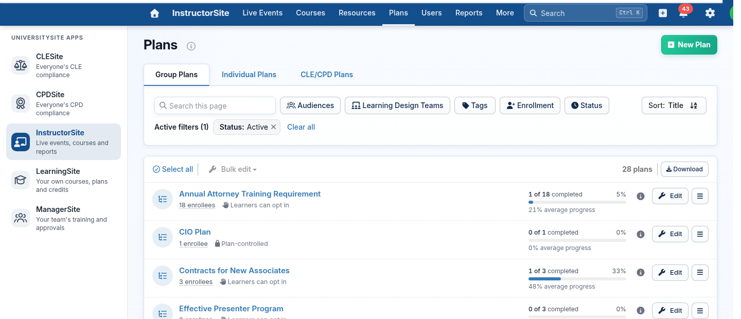741x319 pixels.
Task: Open the ManagerSite people icon
Action: coord(21,218)
